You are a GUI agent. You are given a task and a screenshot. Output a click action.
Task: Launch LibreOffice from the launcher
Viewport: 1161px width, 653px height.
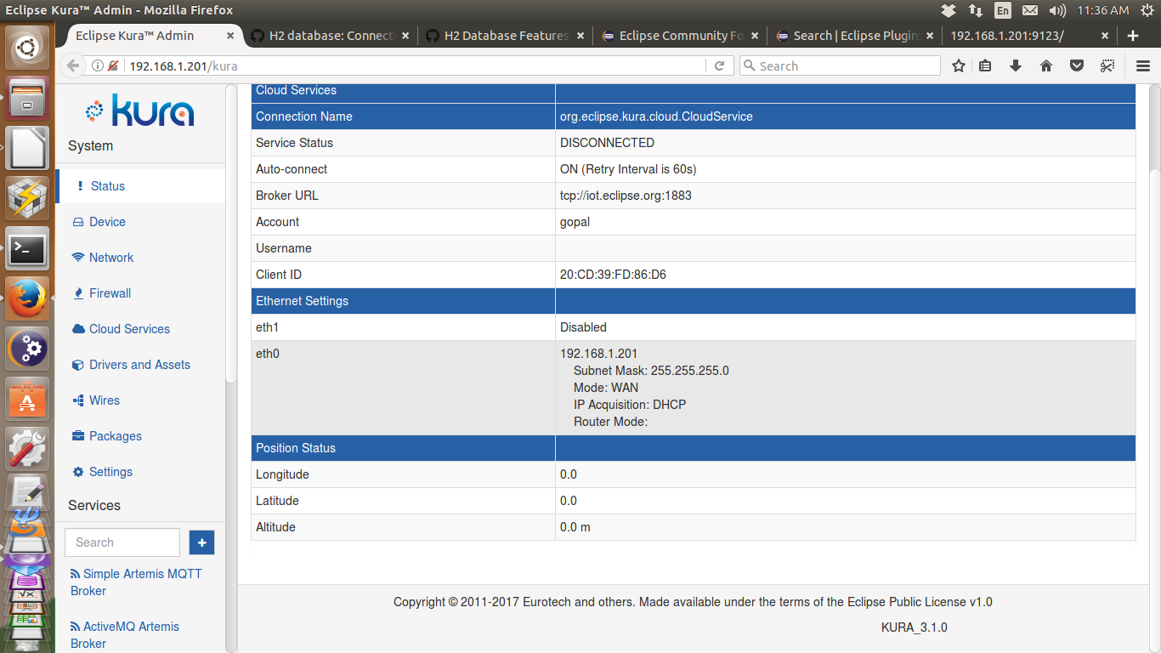(x=28, y=150)
